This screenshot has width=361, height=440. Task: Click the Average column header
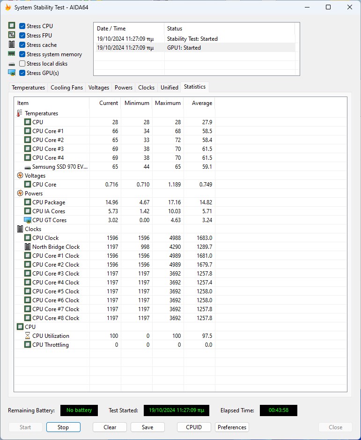(x=199, y=103)
